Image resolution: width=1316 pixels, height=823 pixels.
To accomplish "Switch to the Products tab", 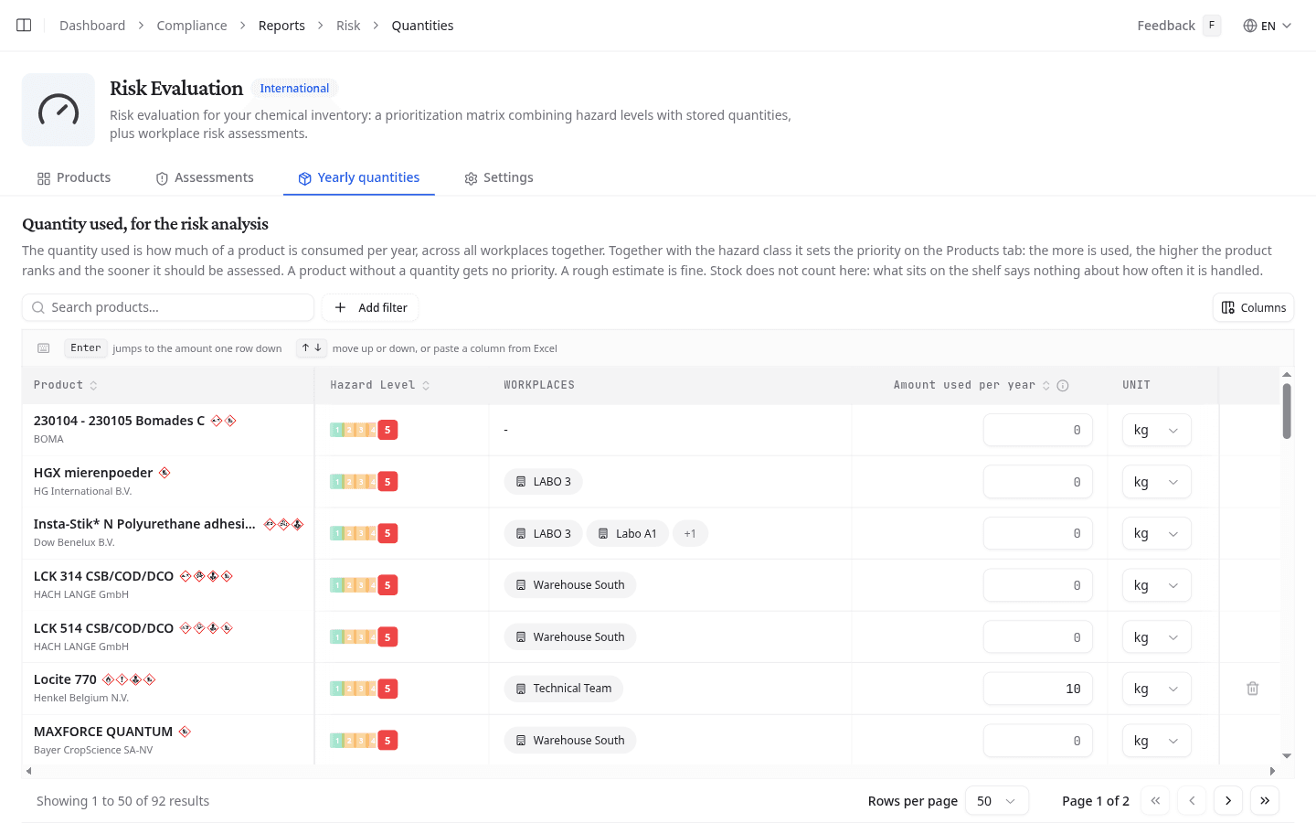I will coord(74,177).
